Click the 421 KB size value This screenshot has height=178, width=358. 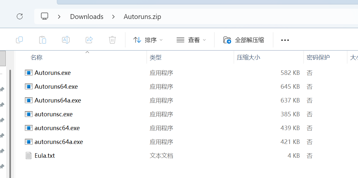tap(290, 142)
